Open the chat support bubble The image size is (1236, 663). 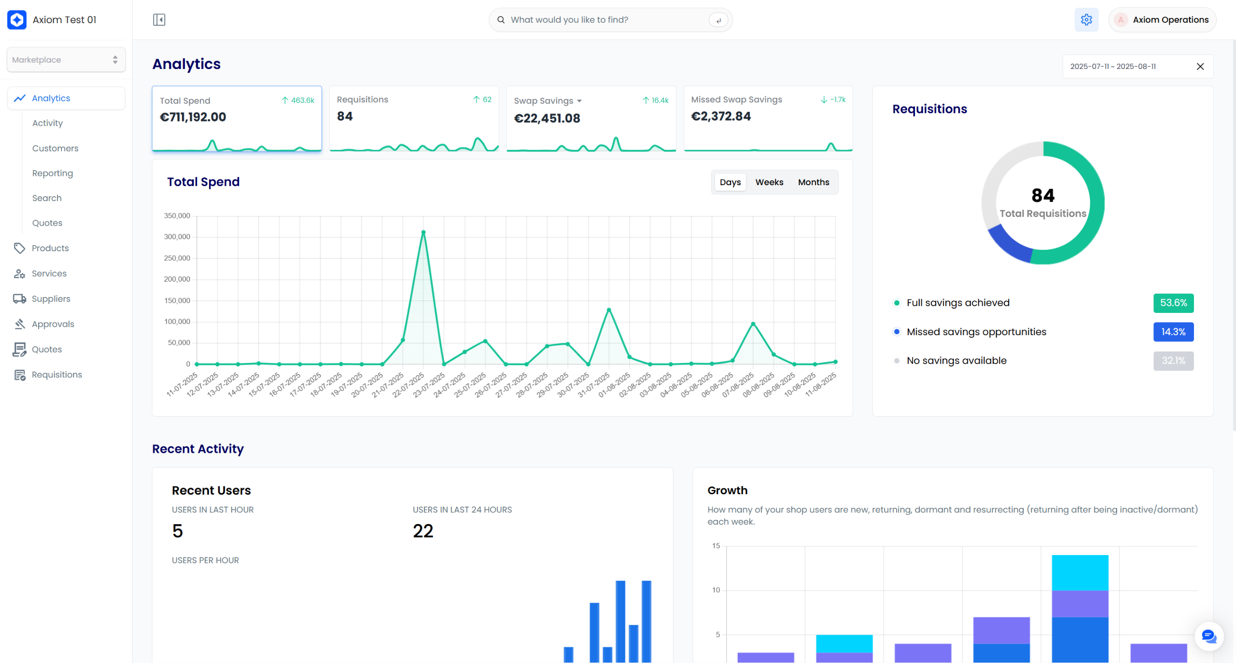click(x=1208, y=636)
